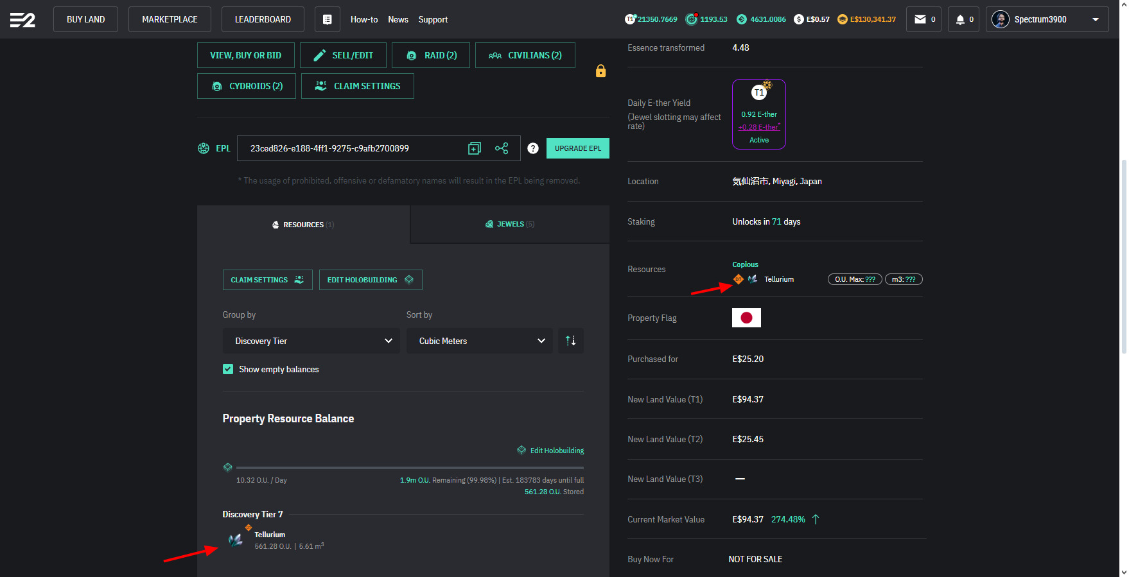Open the document icon beside Leaderboard
This screenshot has width=1129, height=577.
(327, 20)
